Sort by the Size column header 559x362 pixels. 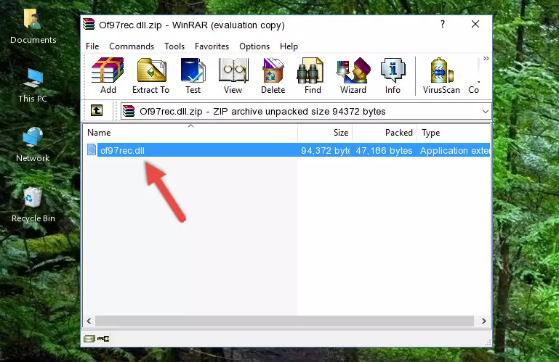point(325,133)
